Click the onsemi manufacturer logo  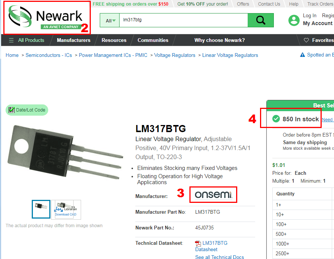[213, 195]
